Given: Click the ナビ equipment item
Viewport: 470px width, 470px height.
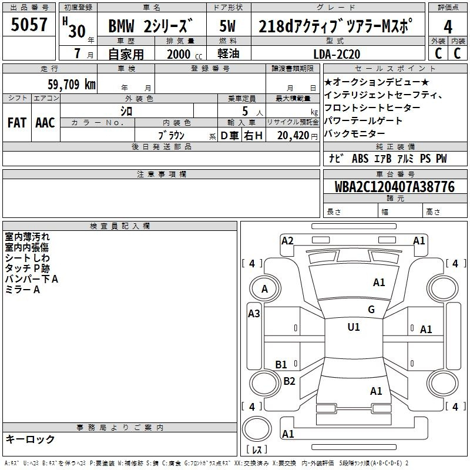Looking at the screenshot, I should (336, 159).
